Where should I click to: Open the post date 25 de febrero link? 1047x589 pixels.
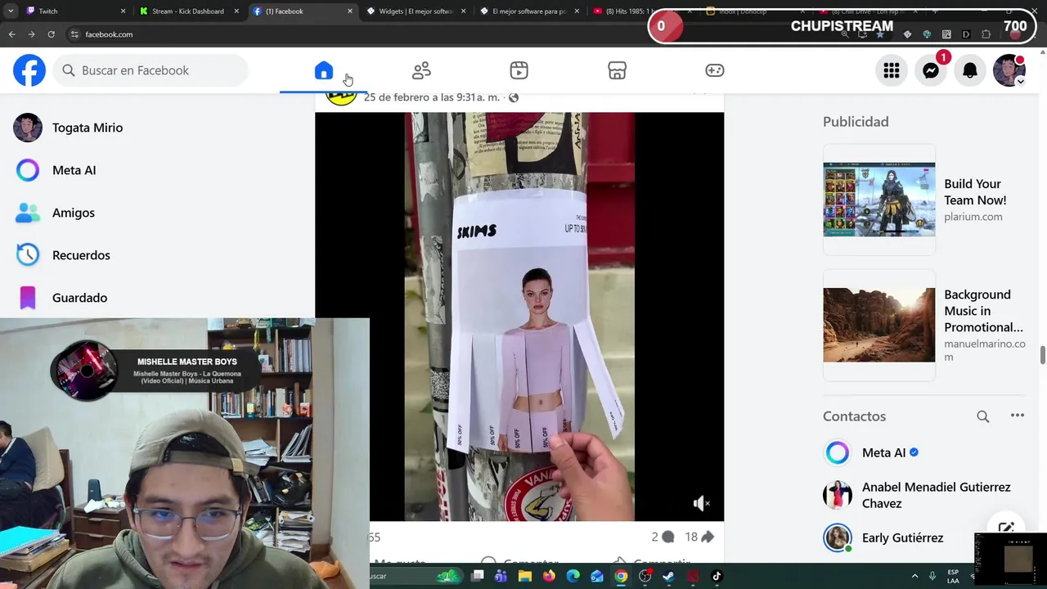431,97
